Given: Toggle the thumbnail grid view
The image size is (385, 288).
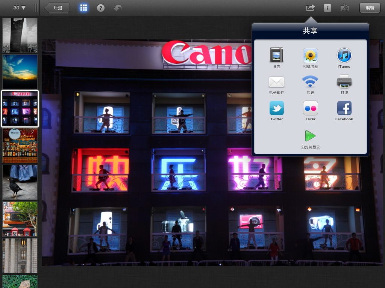Looking at the screenshot, I should (x=83, y=8).
